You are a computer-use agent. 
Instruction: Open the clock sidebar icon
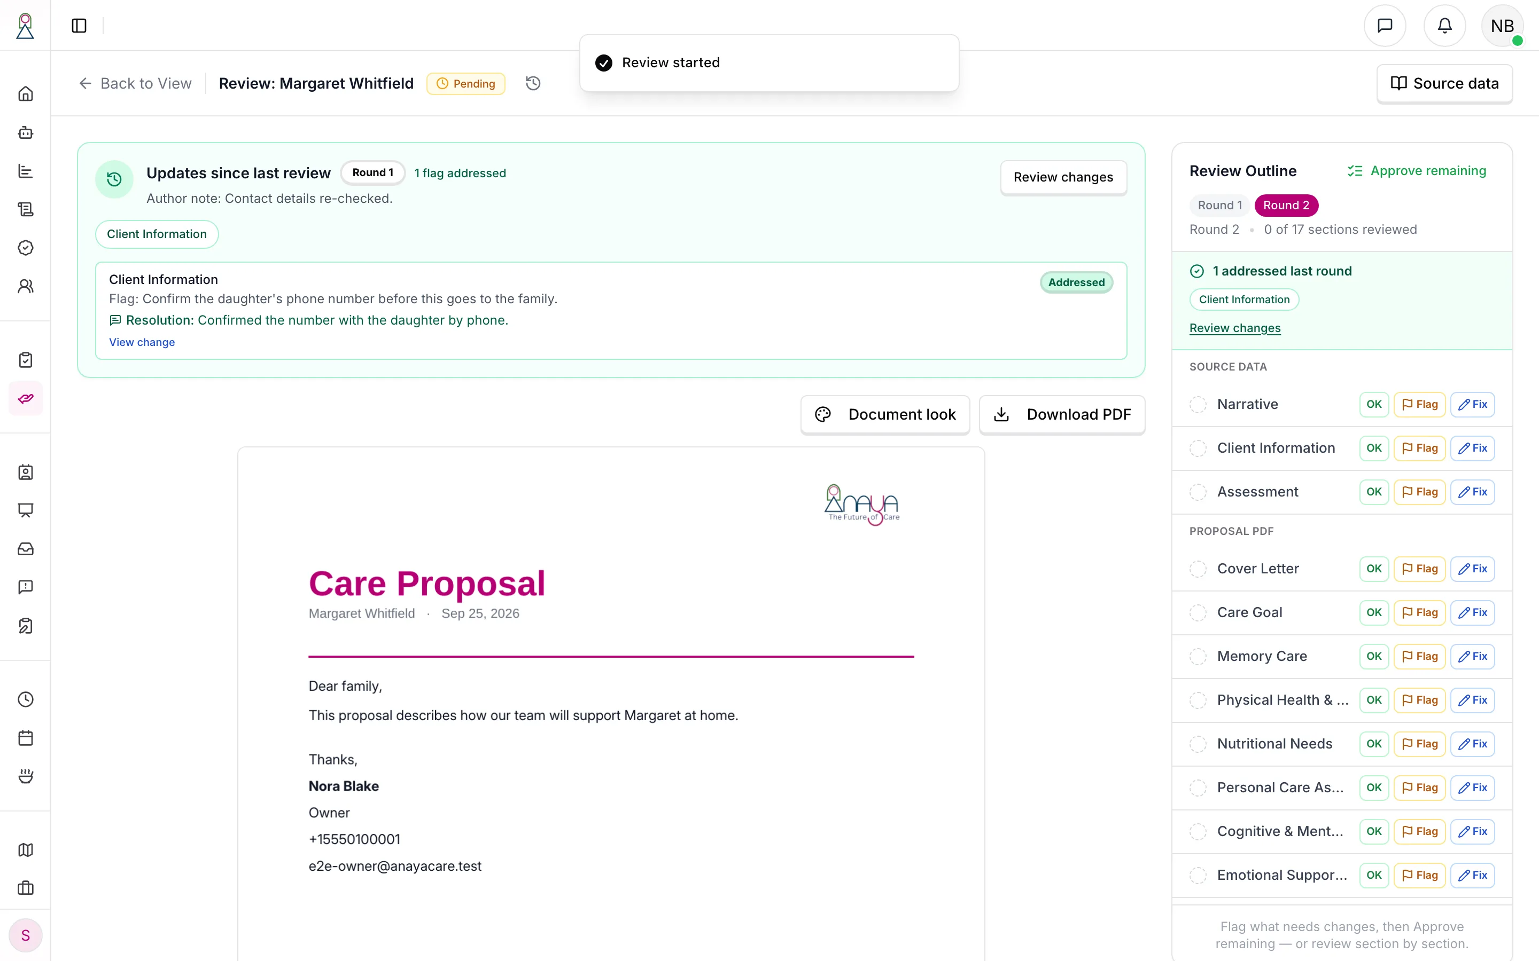26,699
